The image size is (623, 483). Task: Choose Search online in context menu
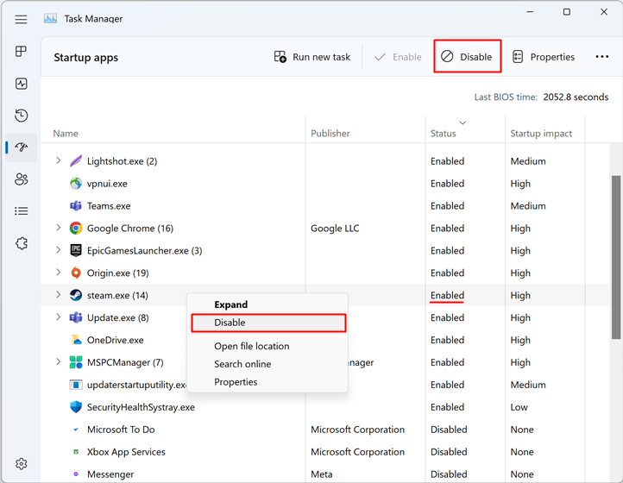(242, 364)
